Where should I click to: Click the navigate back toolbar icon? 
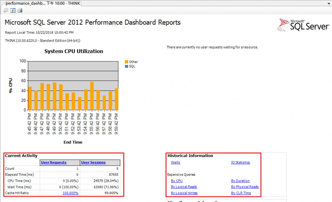click(x=6, y=10)
